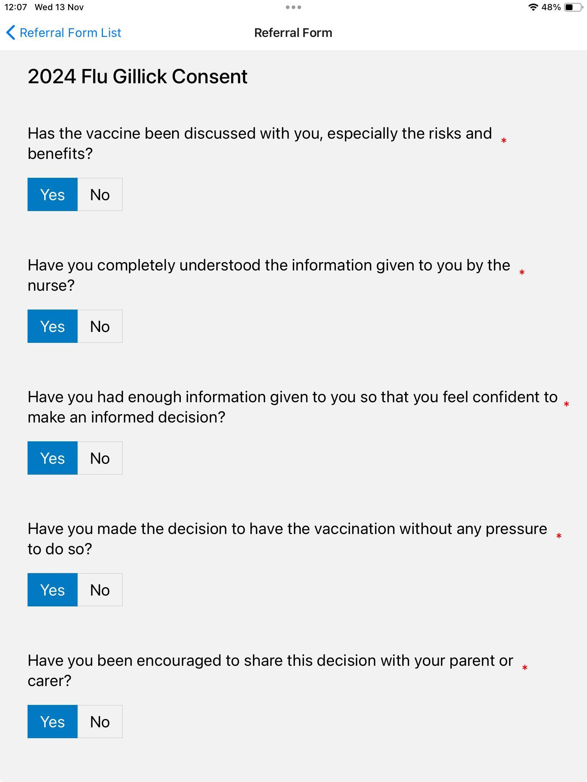Select Yes for understood nurse information
Image resolution: width=587 pixels, height=782 pixels.
pos(53,326)
